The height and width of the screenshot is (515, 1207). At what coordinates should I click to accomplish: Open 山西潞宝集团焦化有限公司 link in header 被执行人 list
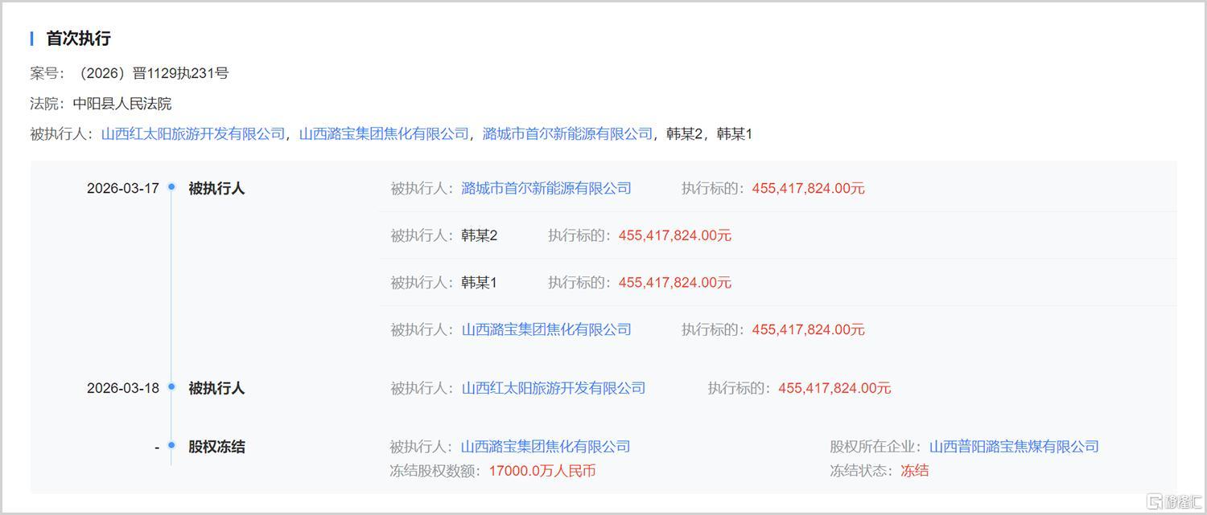pos(384,134)
